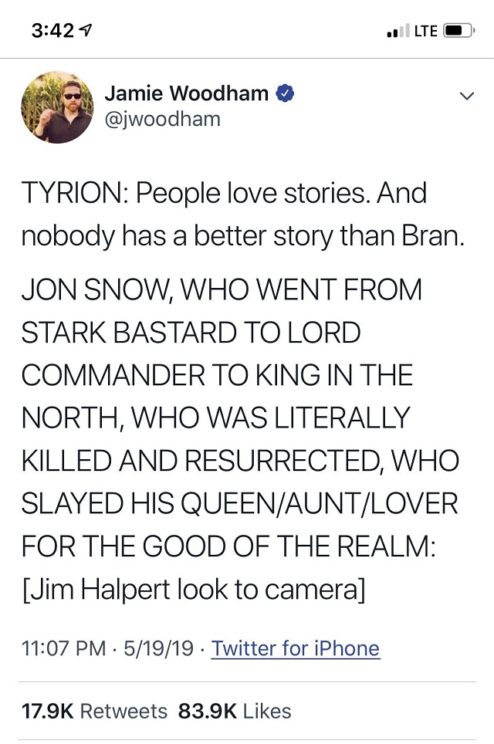Tap the 11:07 PM tweet timestamp

click(63, 648)
